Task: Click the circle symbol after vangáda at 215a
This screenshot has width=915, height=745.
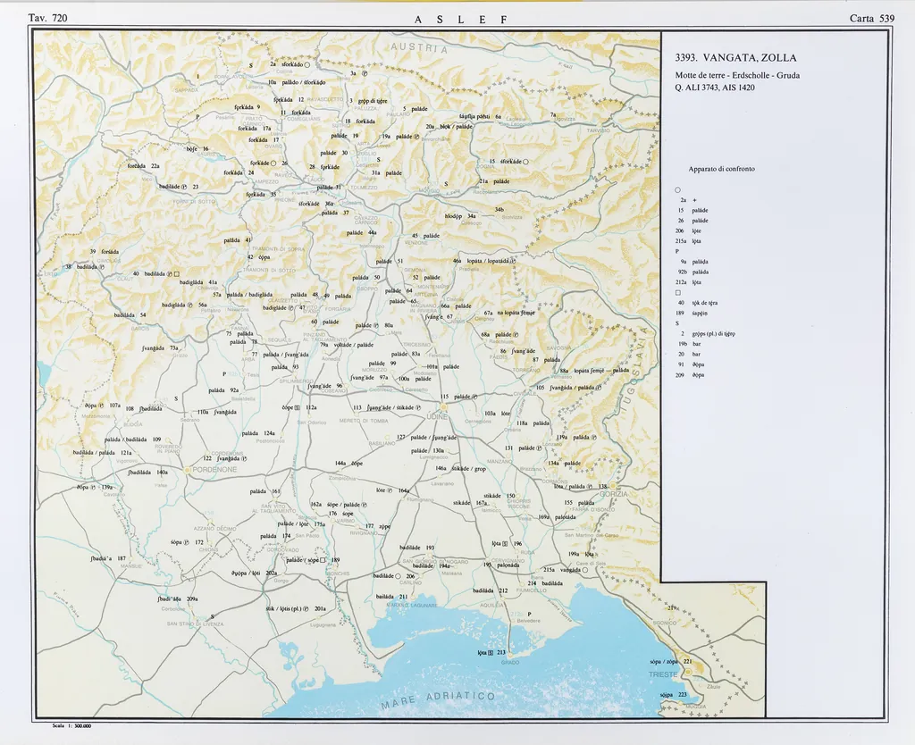Action: 585,570
